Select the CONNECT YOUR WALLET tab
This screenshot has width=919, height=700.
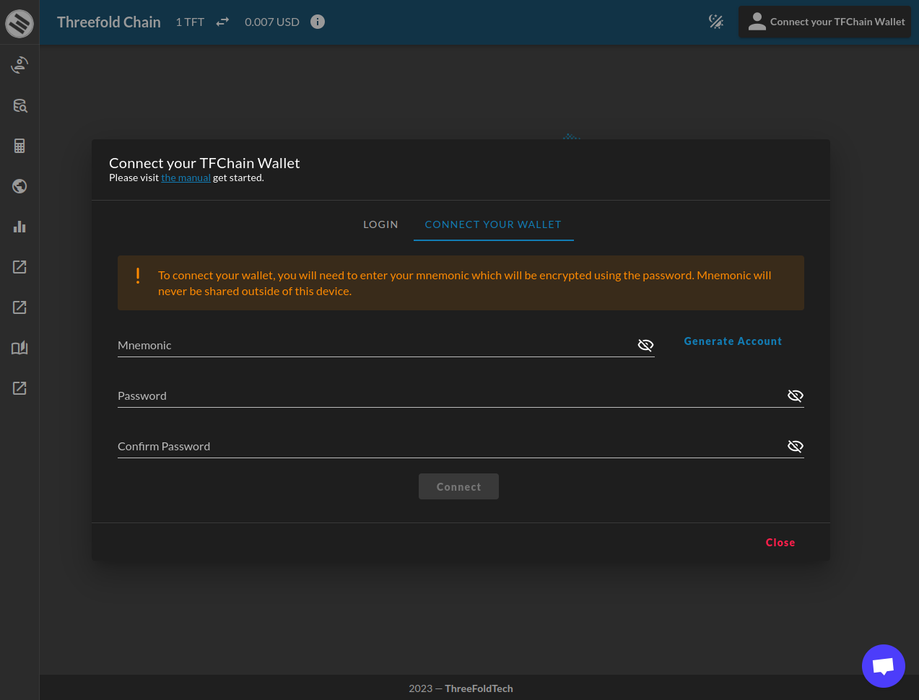493,224
